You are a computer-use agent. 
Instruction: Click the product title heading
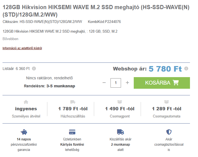click(96, 11)
